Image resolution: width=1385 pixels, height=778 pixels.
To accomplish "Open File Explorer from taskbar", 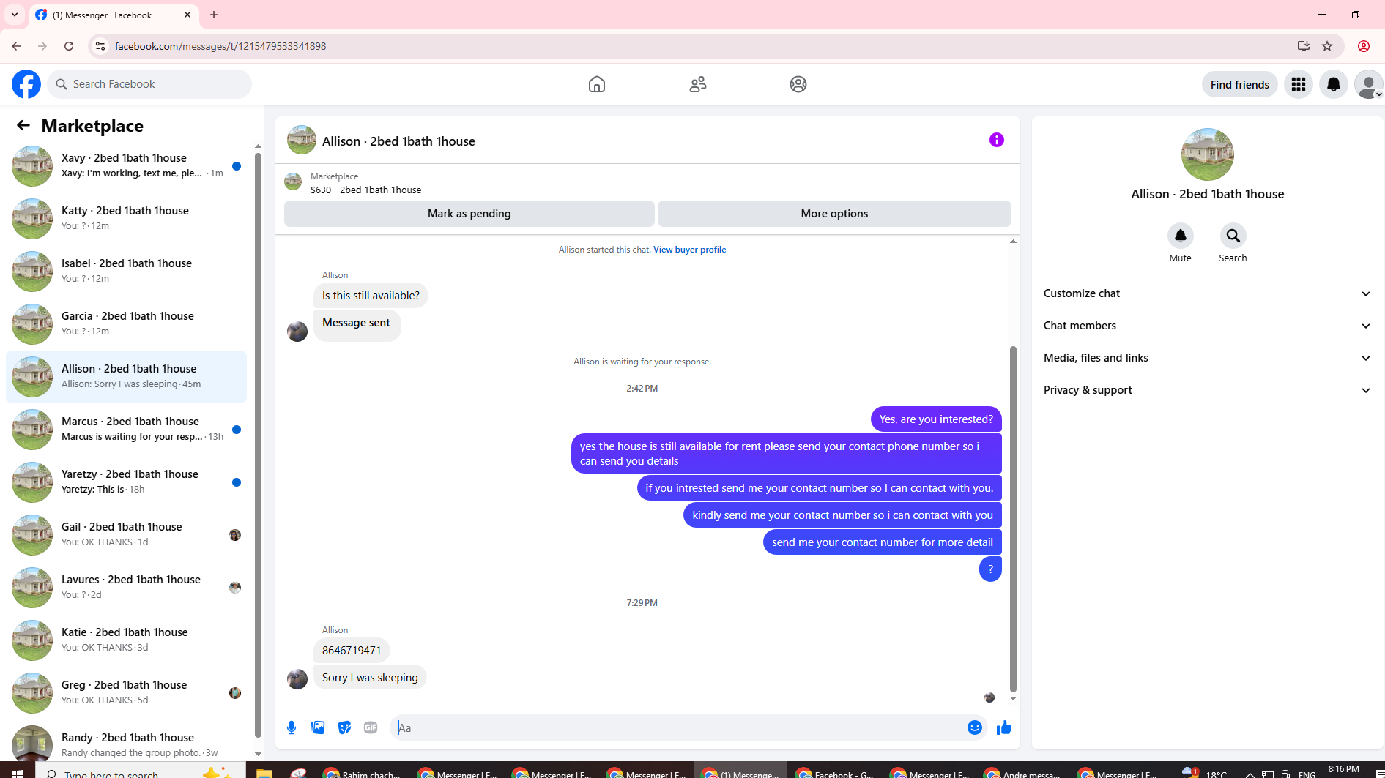I will 264,772.
